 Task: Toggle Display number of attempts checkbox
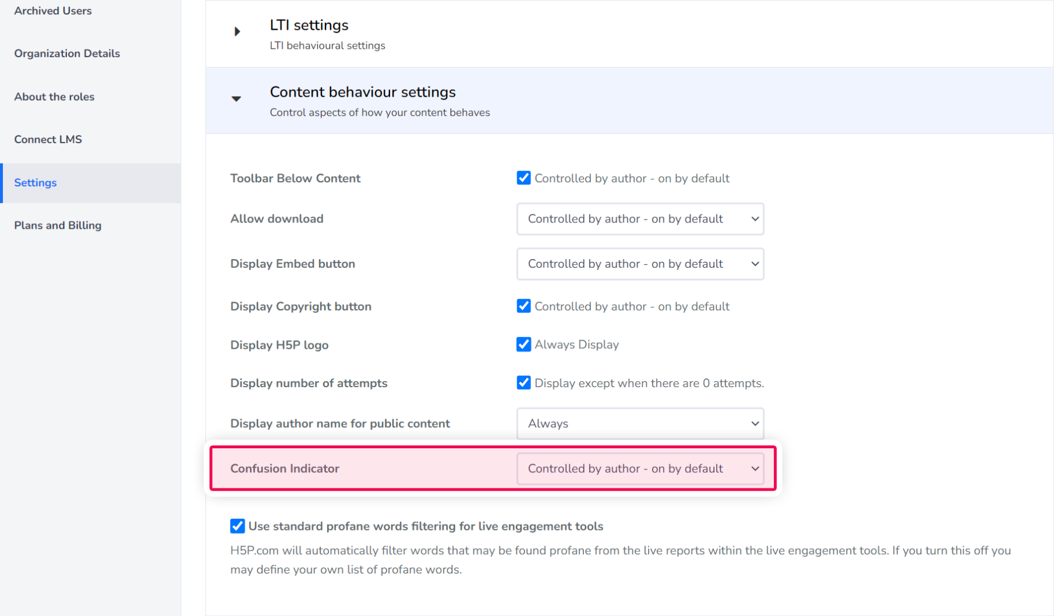(x=523, y=383)
